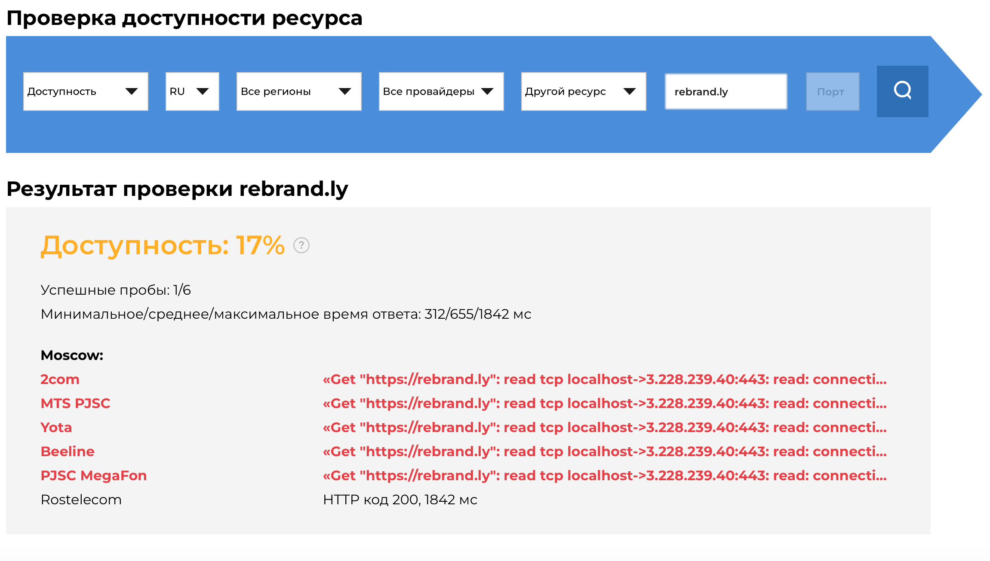Expand the Все регионы dropdown
The height and width of the screenshot is (561, 990).
(x=299, y=91)
